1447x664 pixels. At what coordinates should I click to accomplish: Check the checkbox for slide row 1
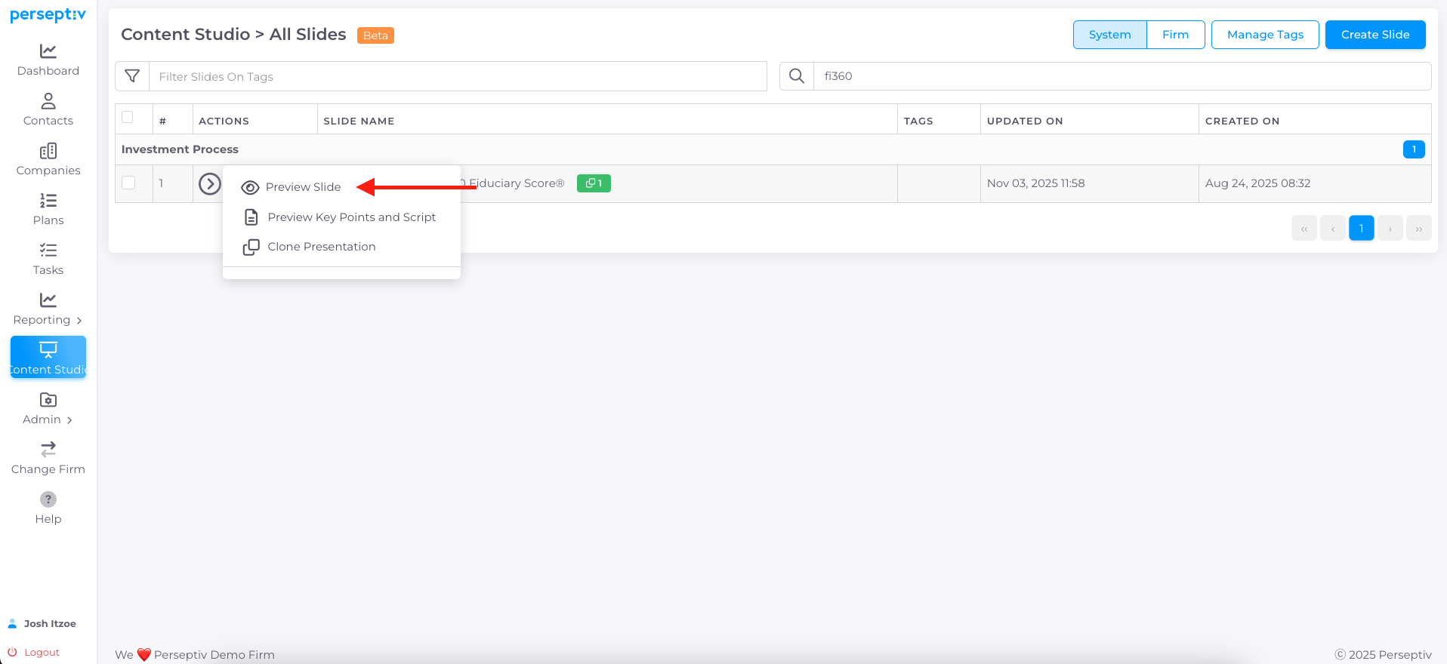(128, 183)
